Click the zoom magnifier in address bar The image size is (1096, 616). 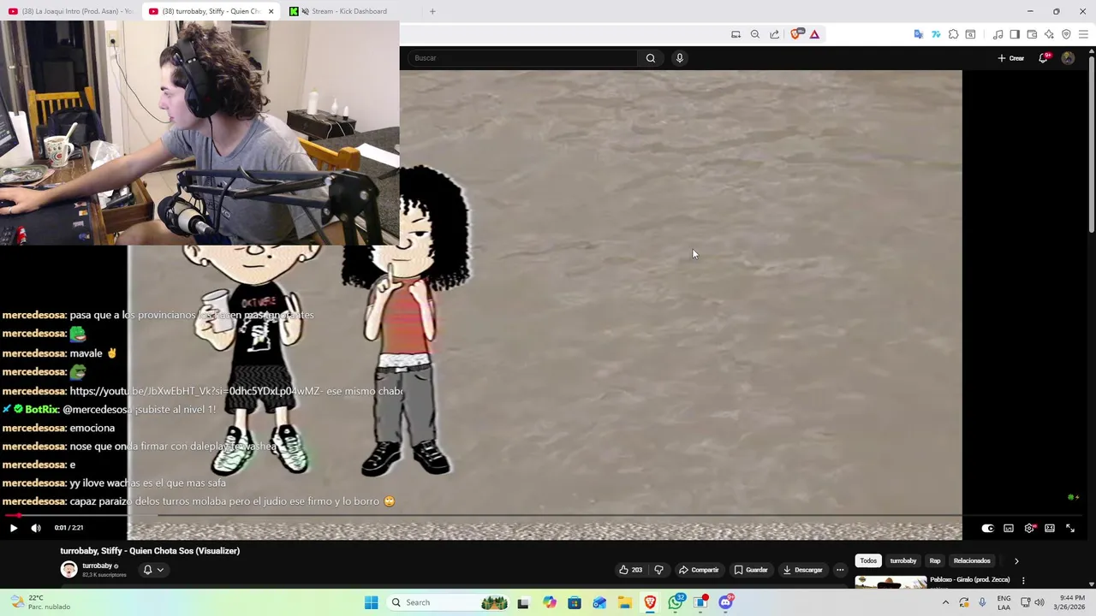click(755, 34)
